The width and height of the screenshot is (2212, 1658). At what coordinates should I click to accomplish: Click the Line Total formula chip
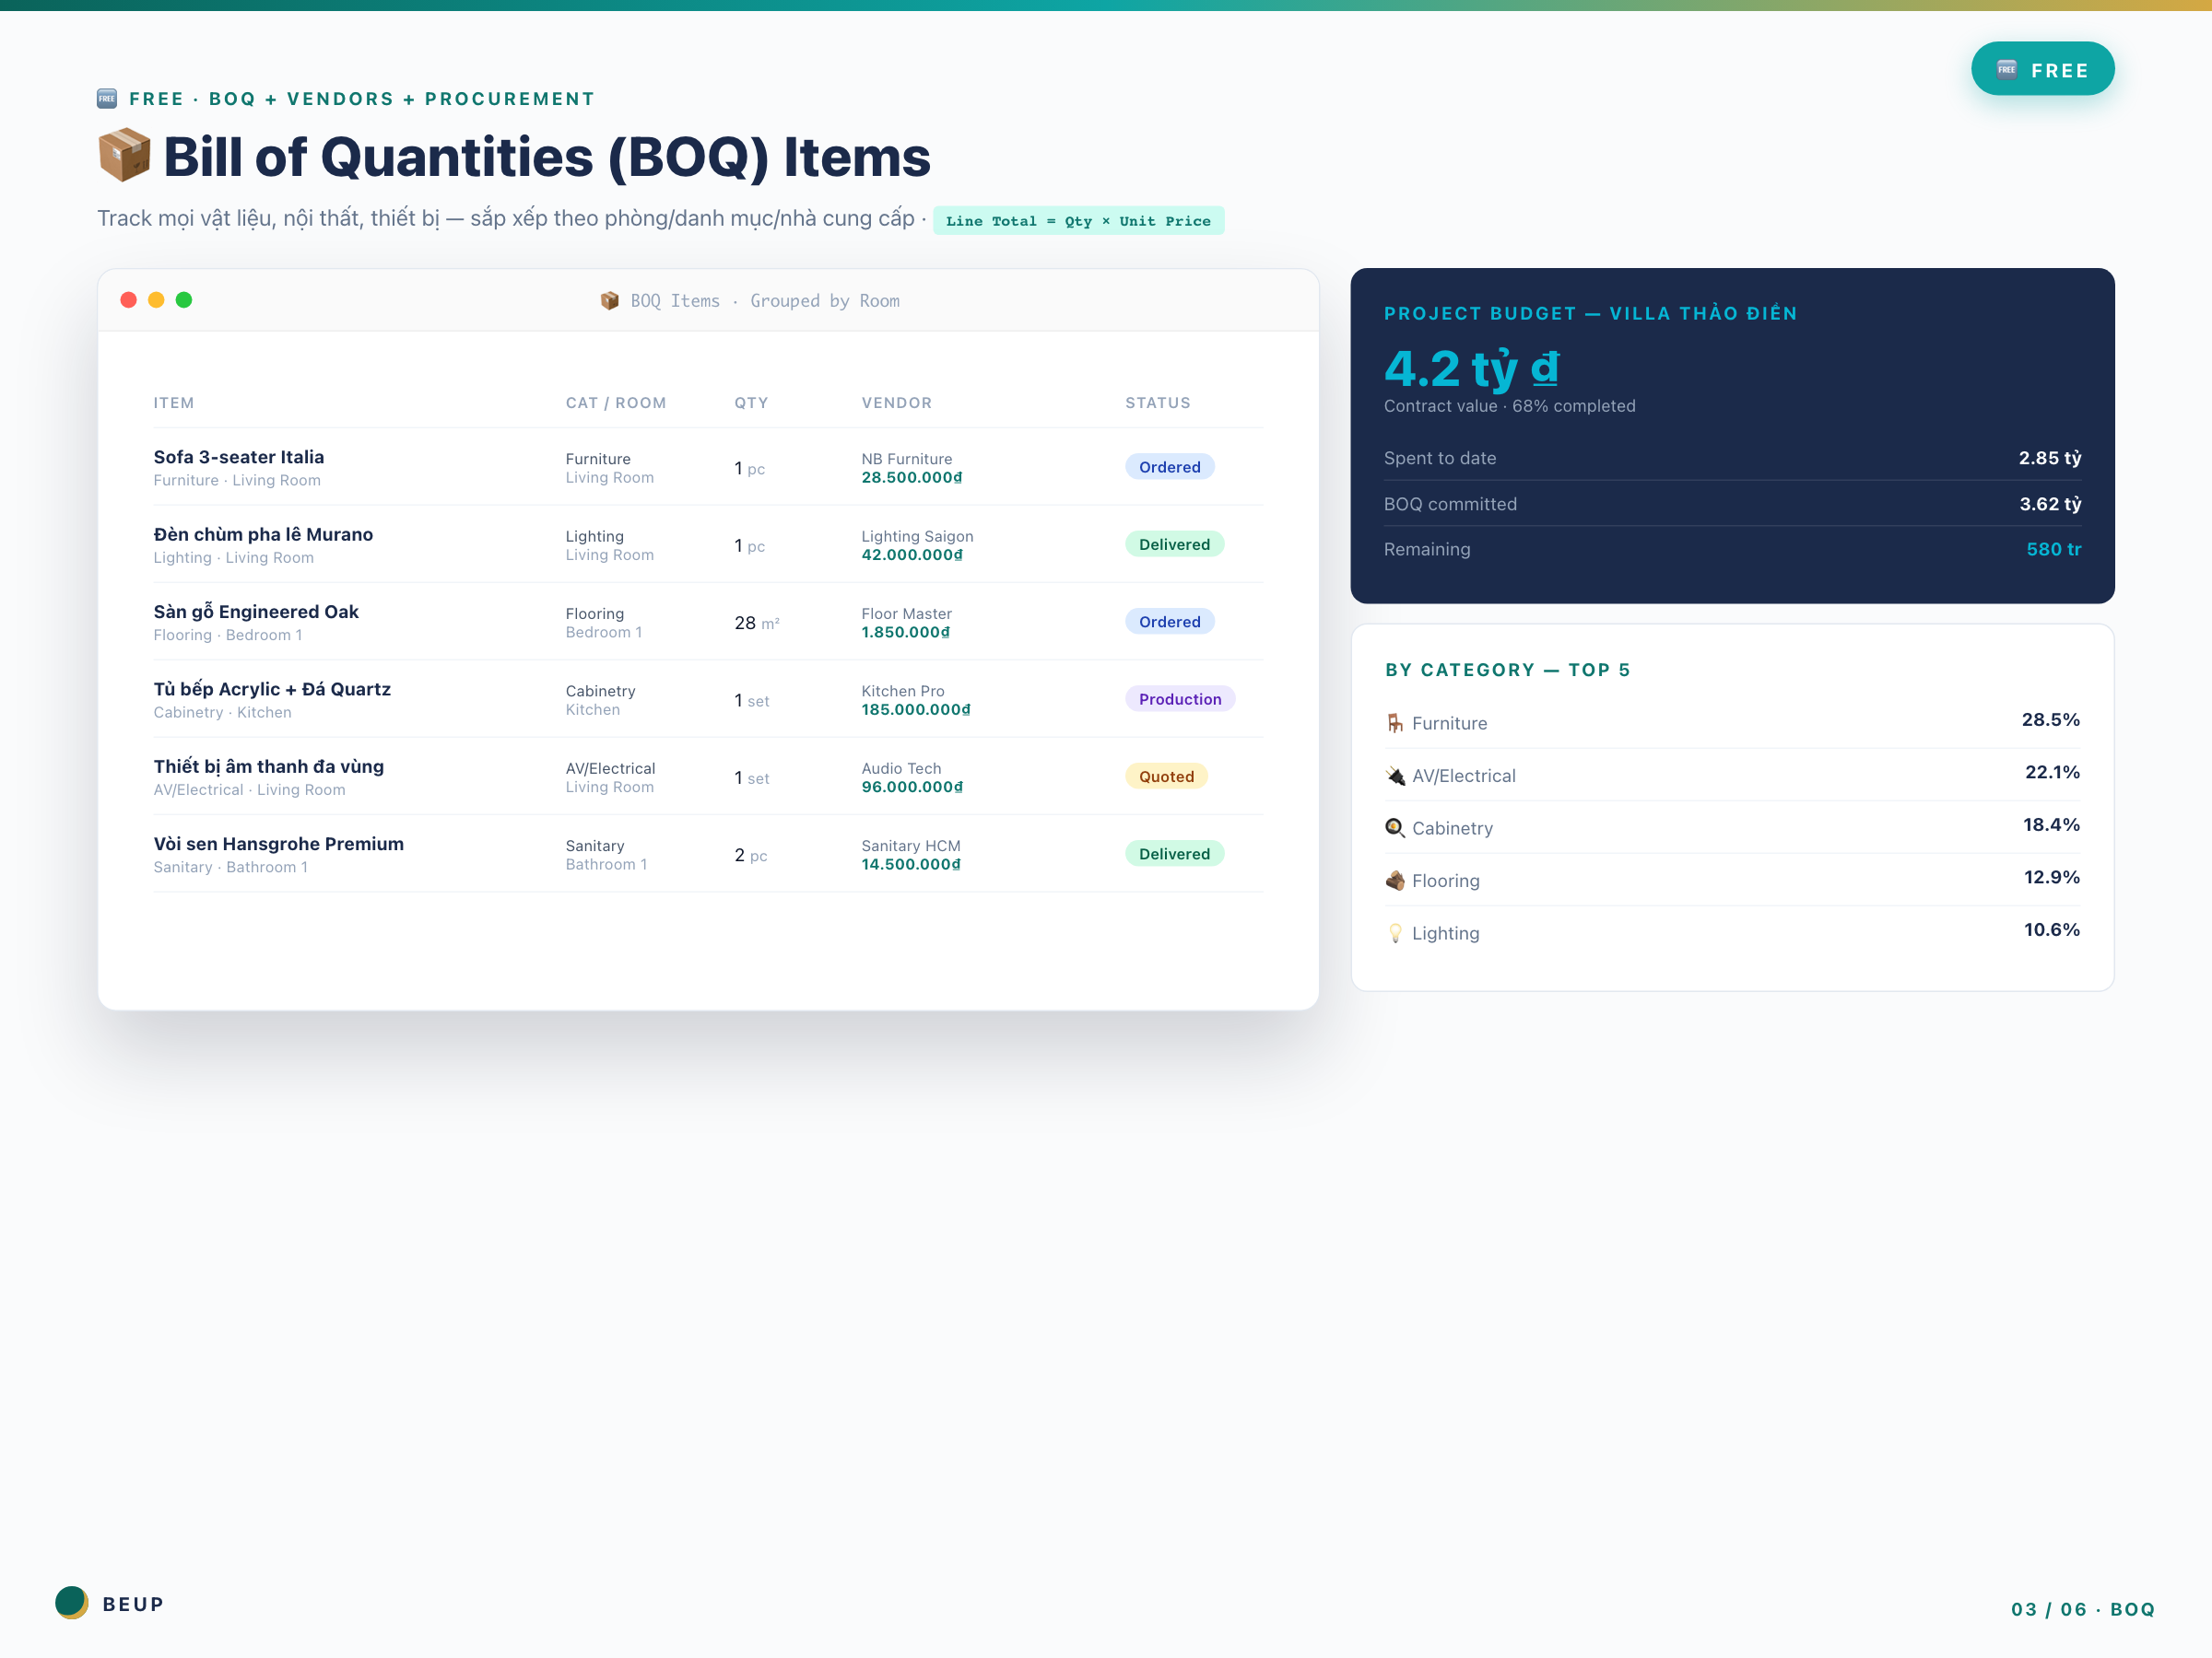[1078, 221]
